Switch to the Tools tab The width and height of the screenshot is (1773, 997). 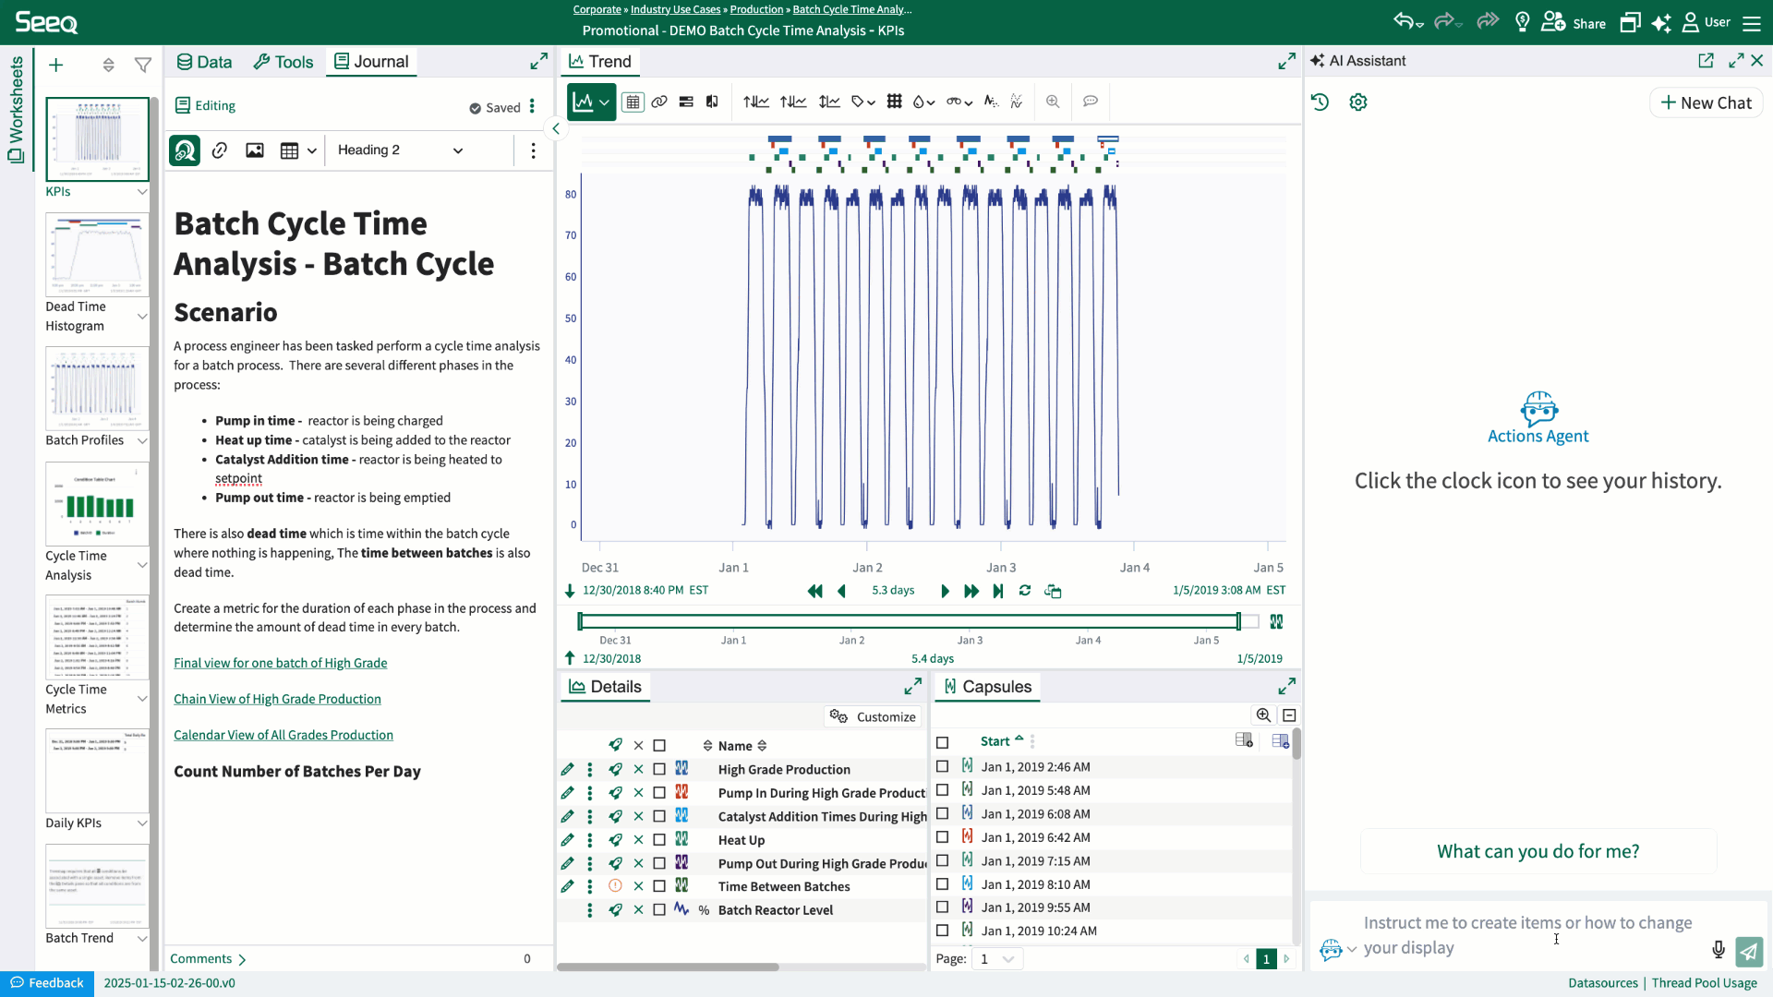pyautogui.click(x=283, y=62)
